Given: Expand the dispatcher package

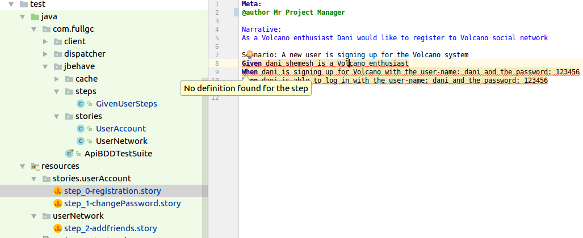Looking at the screenshot, I should [x=46, y=54].
